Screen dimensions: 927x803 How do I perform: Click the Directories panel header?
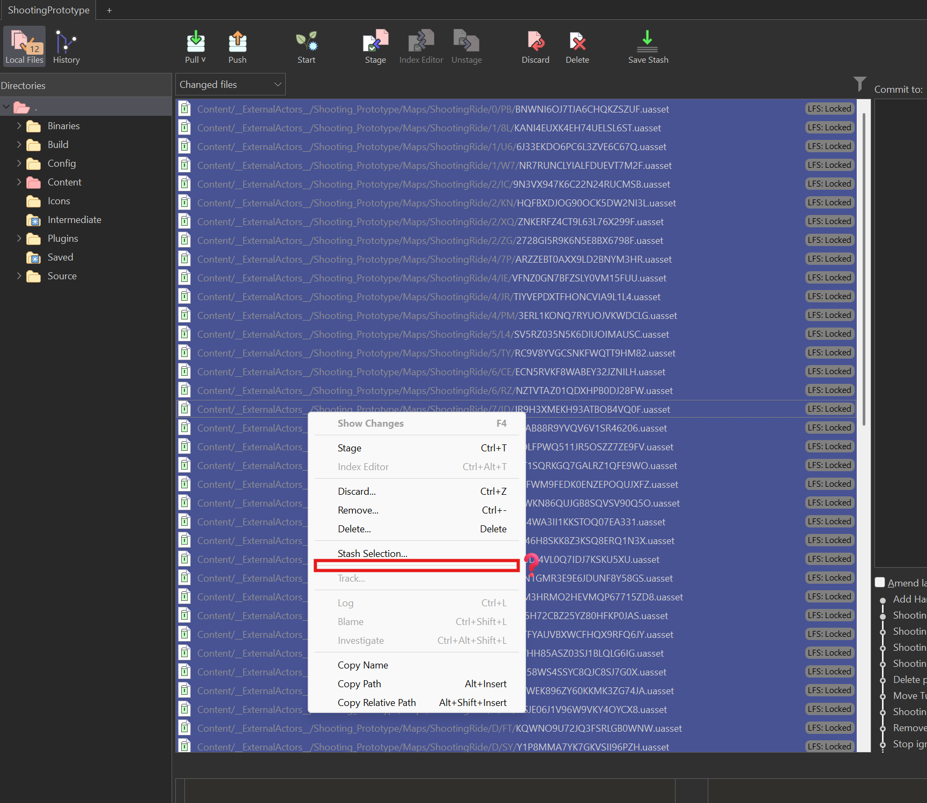(x=86, y=85)
